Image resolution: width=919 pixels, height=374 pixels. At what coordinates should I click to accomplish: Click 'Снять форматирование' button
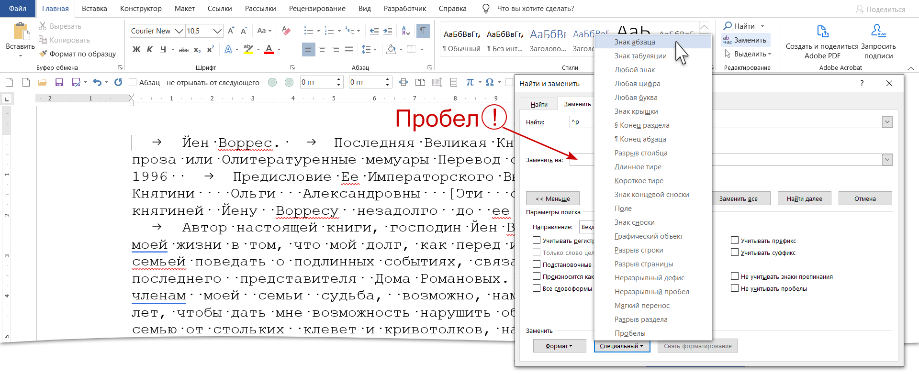(x=697, y=346)
